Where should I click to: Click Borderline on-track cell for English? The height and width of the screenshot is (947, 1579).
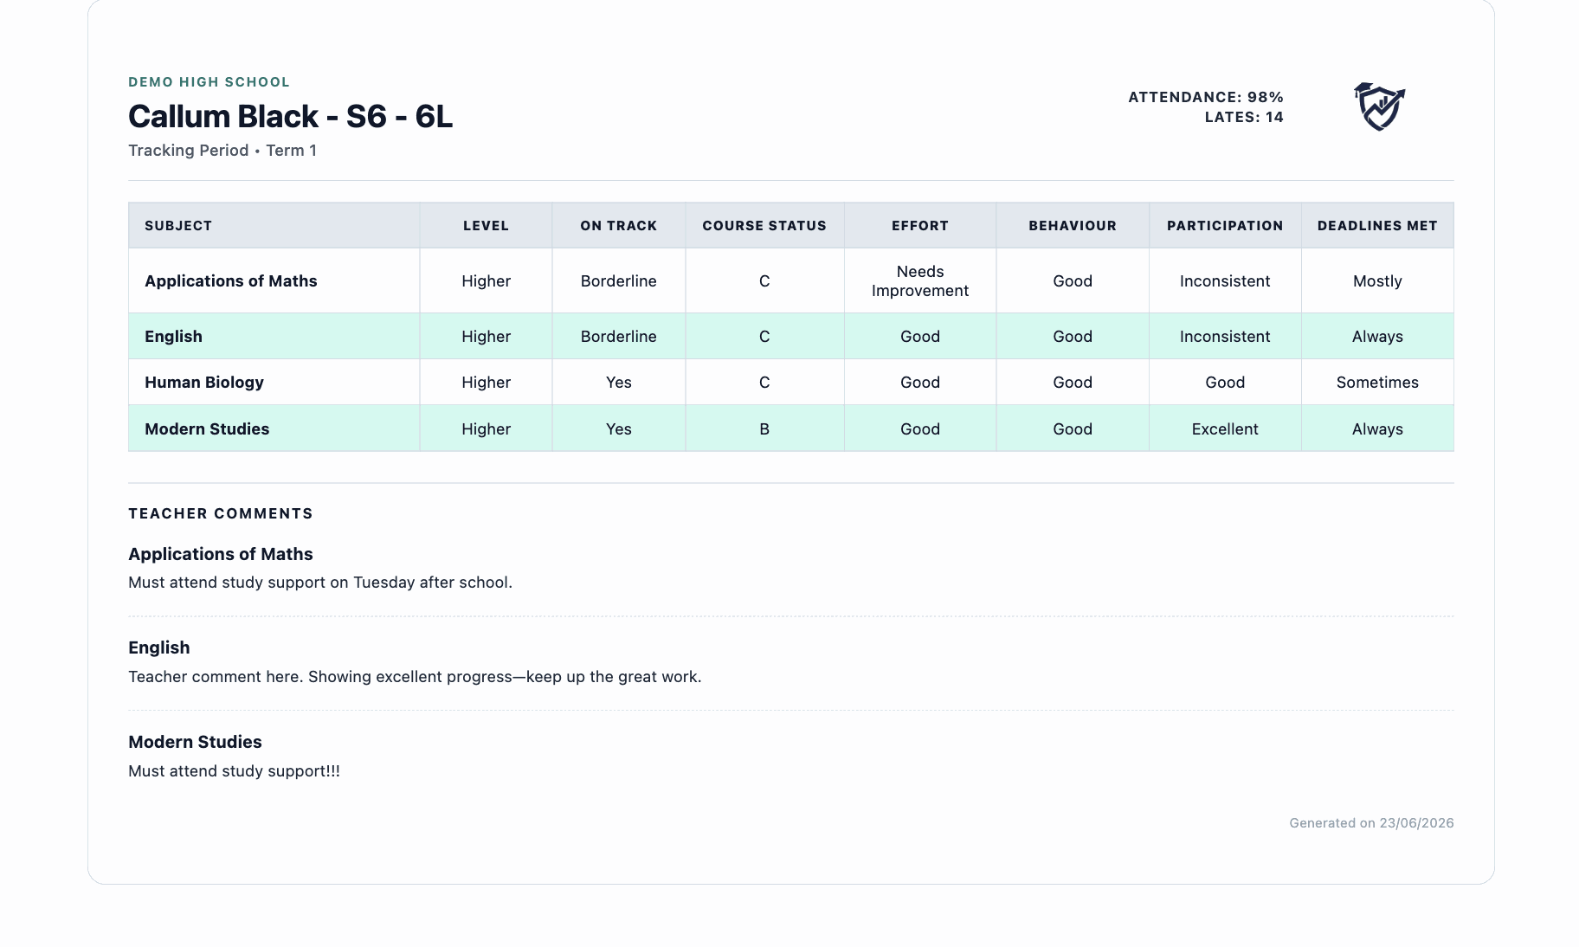click(x=619, y=337)
